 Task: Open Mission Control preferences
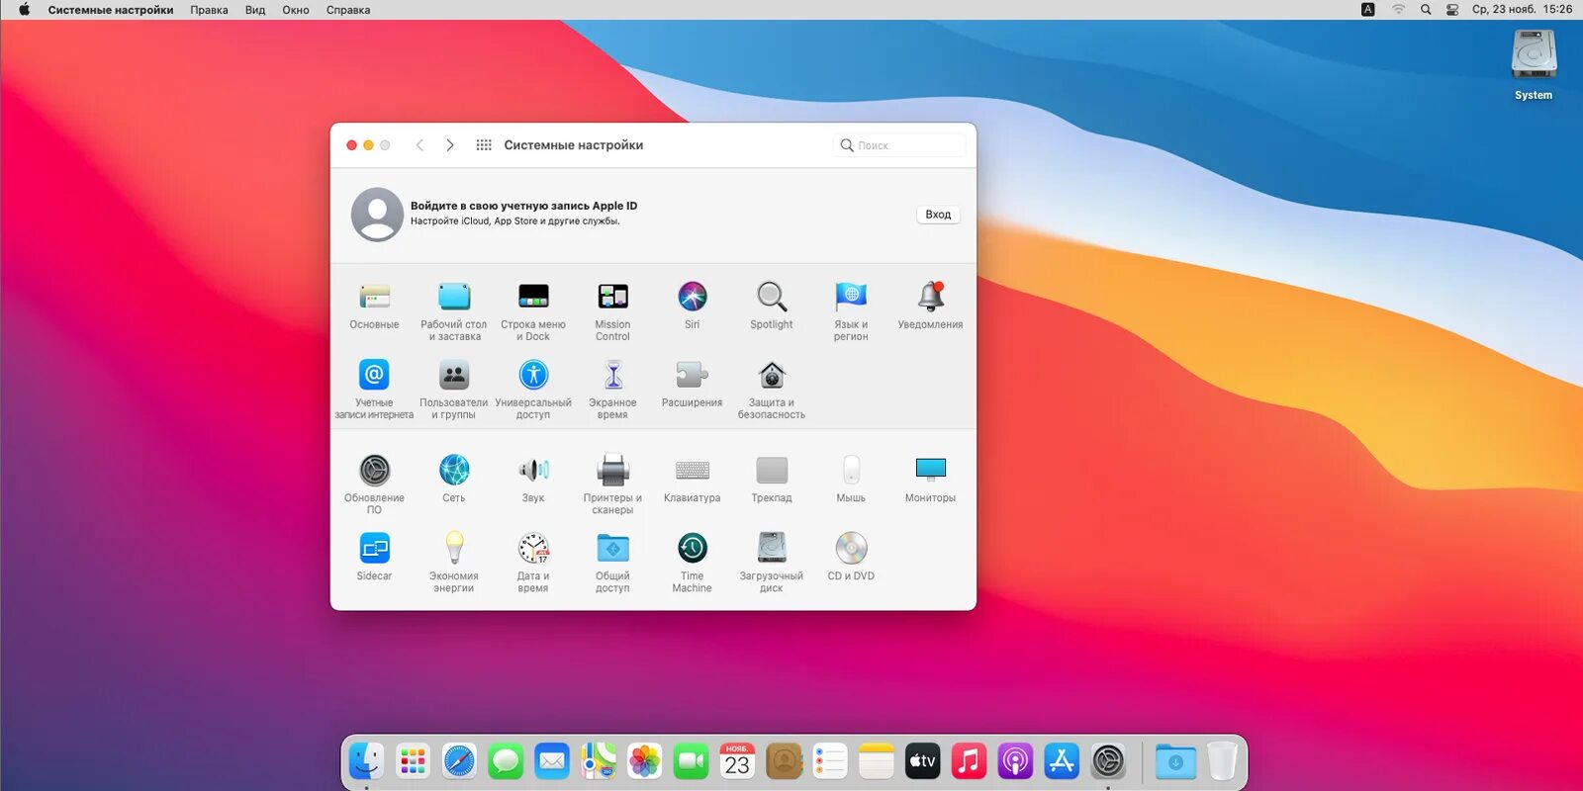(x=612, y=310)
